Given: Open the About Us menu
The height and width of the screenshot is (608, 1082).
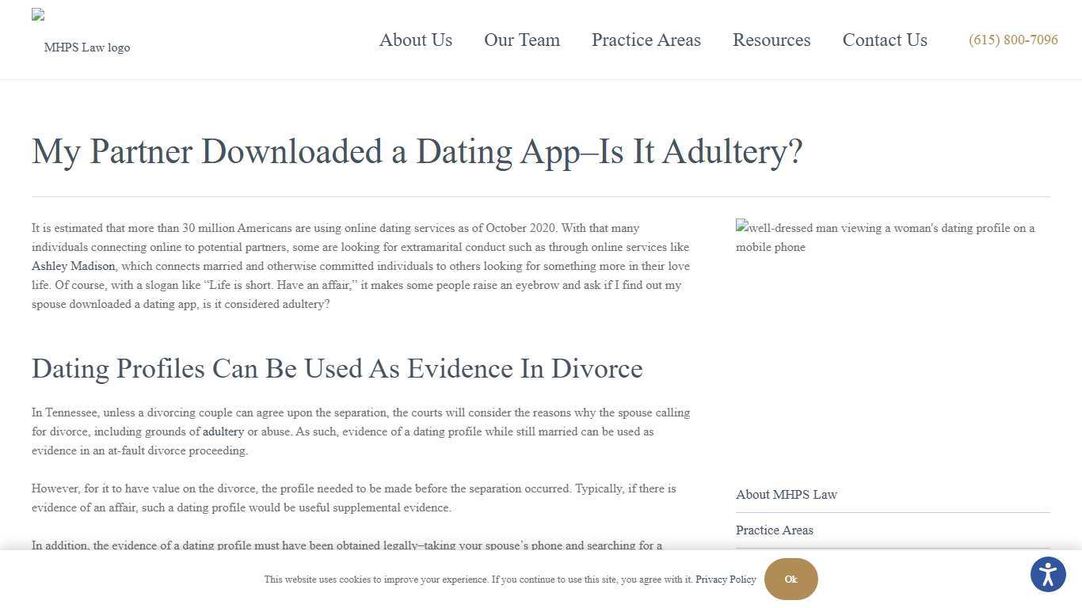Looking at the screenshot, I should (x=415, y=40).
